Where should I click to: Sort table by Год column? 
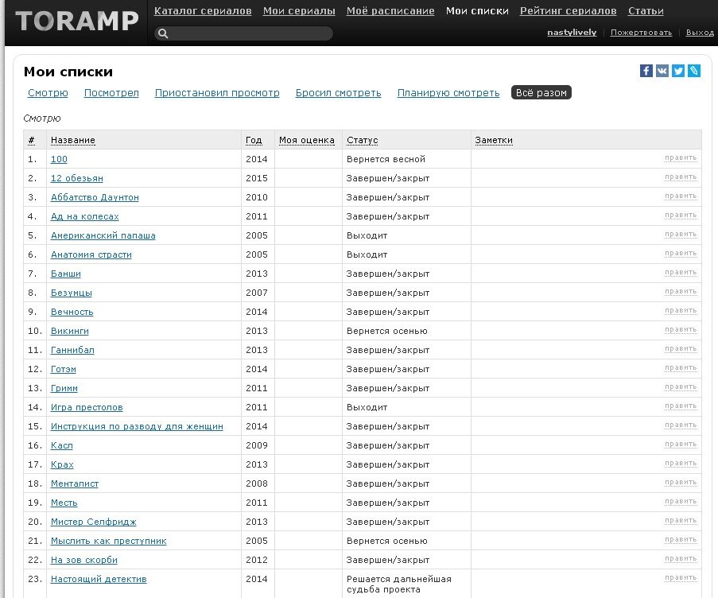[x=254, y=140]
